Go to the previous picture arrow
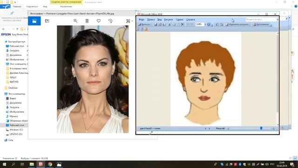 (x=205, y=129)
